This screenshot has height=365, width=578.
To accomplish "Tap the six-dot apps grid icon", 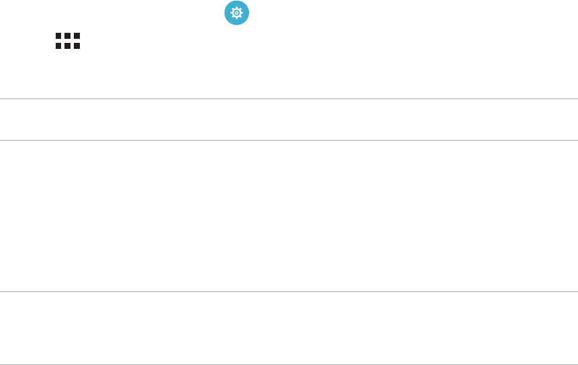I will (68, 41).
